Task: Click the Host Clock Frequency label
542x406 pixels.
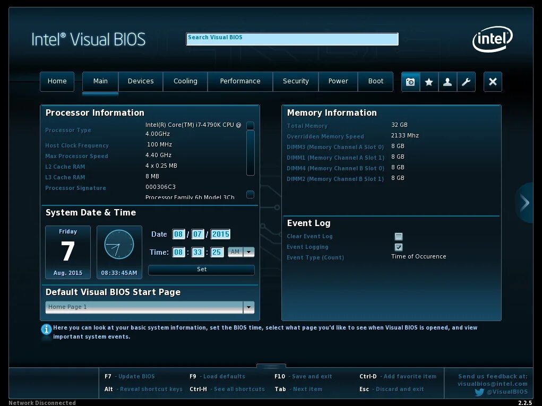Action: tap(77, 145)
